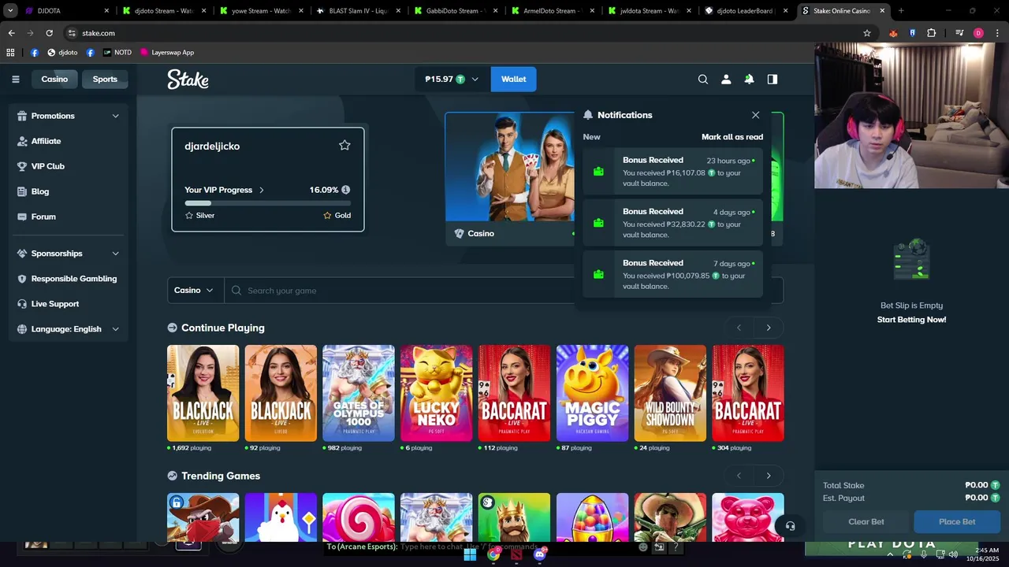The image size is (1009, 567).
Task: Open the tab search dropdown arrow
Action: (10, 11)
